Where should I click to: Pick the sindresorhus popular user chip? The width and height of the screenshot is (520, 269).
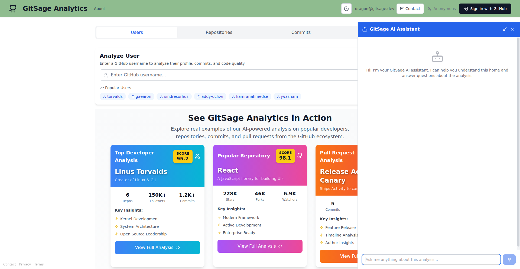[x=174, y=96]
